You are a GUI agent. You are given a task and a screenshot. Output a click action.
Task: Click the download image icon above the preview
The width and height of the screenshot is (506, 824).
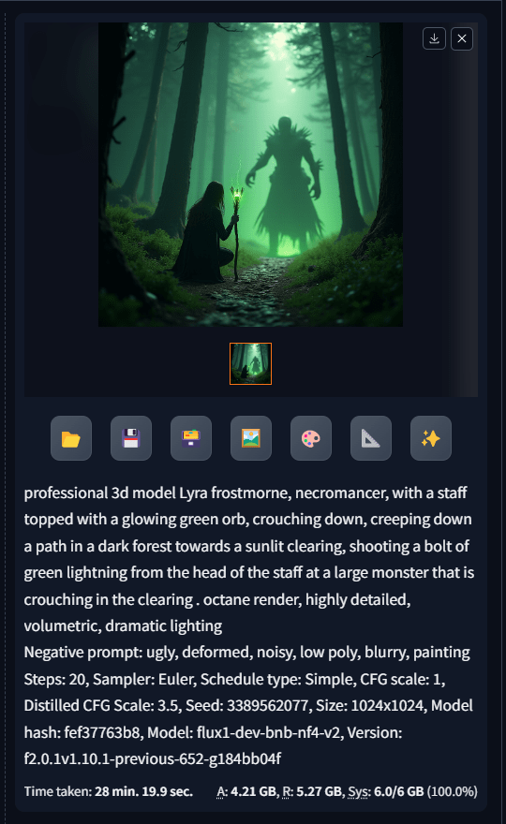click(x=434, y=39)
